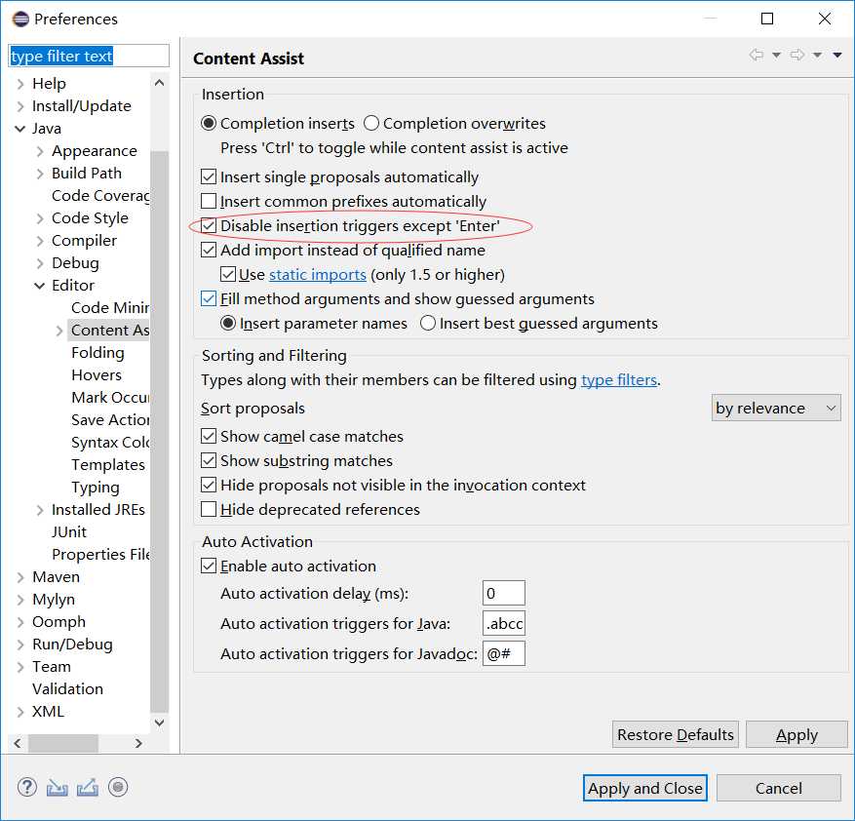This screenshot has width=855, height=821.
Task: Click the Forward navigation arrow icon
Action: click(x=797, y=56)
